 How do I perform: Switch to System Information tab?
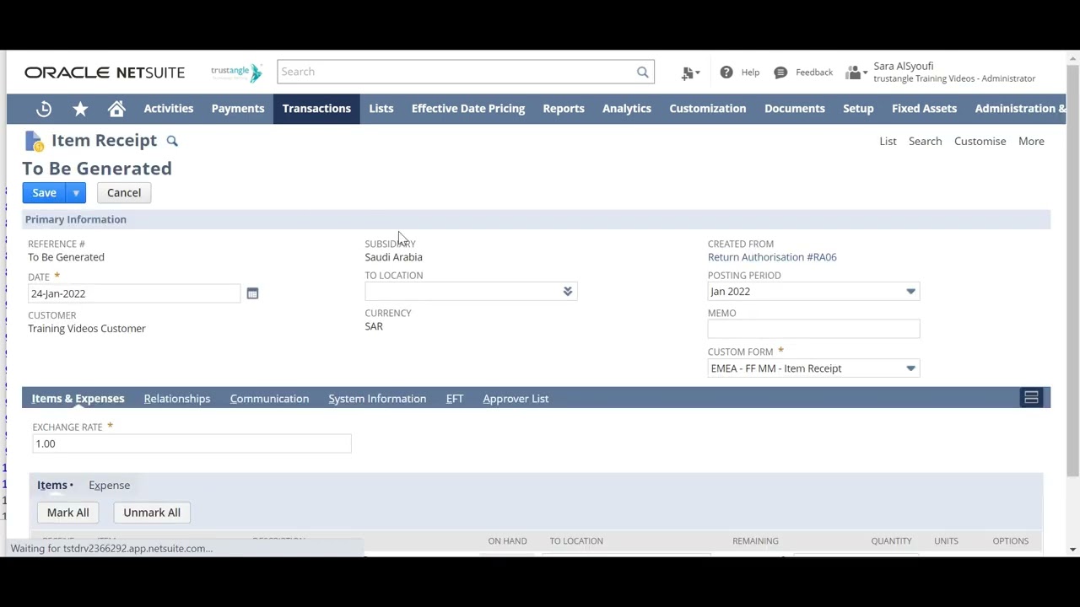click(377, 399)
